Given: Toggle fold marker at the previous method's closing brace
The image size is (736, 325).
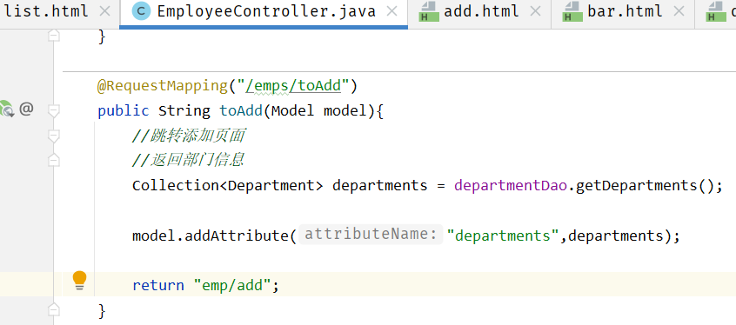Looking at the screenshot, I should click(x=54, y=36).
